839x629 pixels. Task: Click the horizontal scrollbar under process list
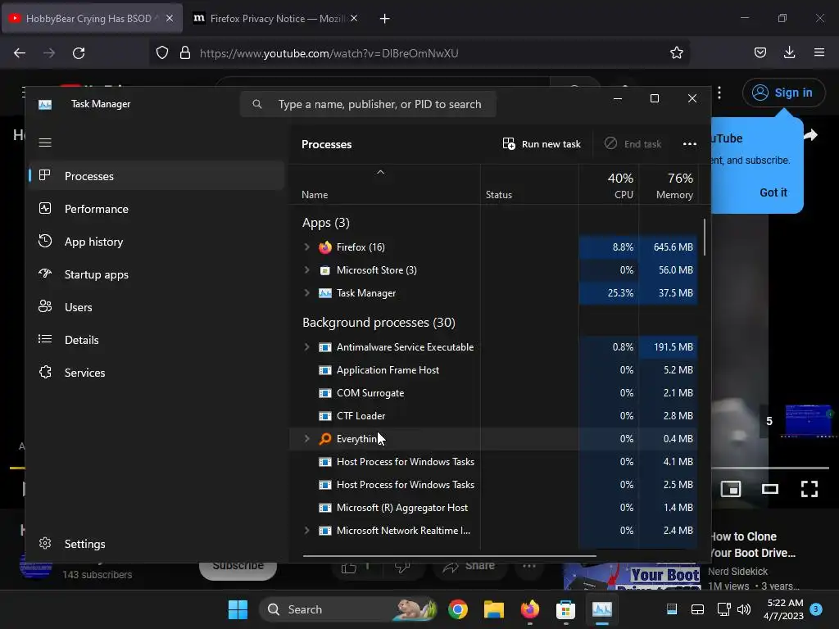pyautogui.click(x=450, y=556)
